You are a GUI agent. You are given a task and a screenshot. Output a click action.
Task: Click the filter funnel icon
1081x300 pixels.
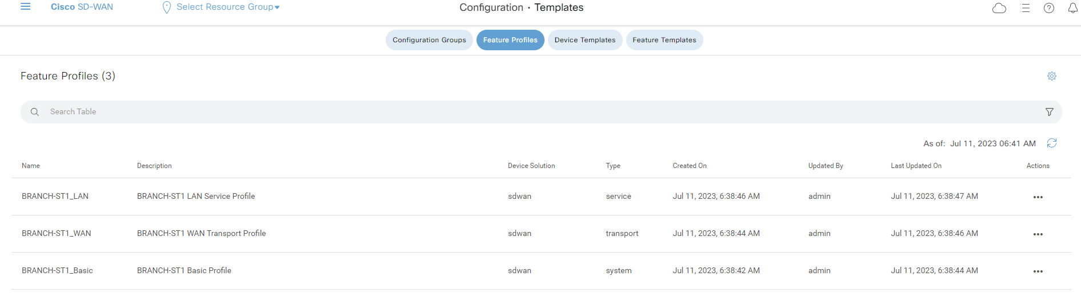click(1050, 112)
